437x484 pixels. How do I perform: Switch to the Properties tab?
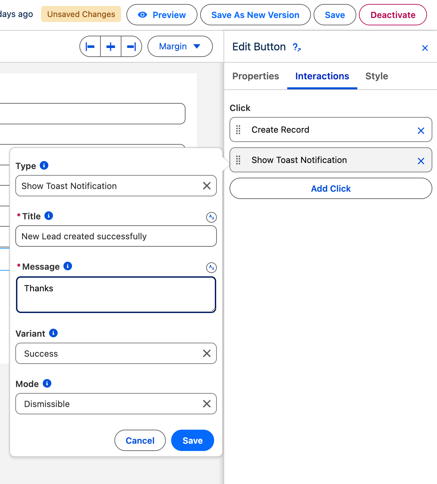(x=256, y=76)
